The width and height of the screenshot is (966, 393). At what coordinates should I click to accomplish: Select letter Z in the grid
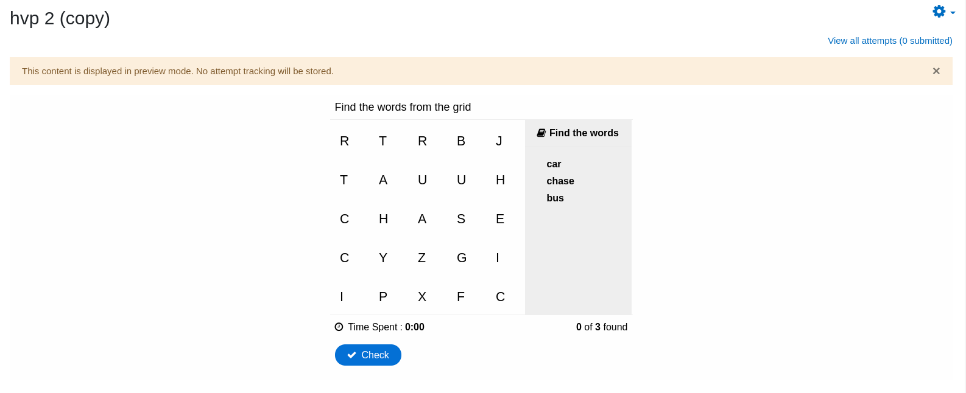point(421,258)
